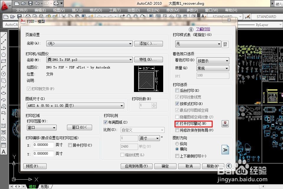The width and height of the screenshot is (283, 189).
Task: Click the 取消 button
Action: [x=189, y=166]
